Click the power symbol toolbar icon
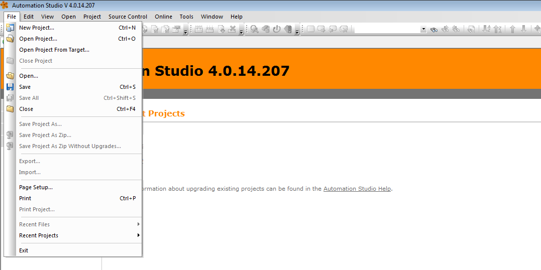541x270 pixels. point(276,29)
